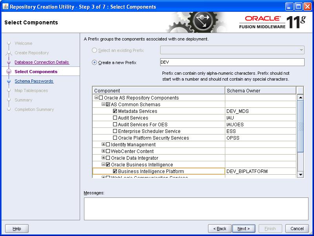Collapse the AS Common Schemas node

pyautogui.click(x=103, y=104)
